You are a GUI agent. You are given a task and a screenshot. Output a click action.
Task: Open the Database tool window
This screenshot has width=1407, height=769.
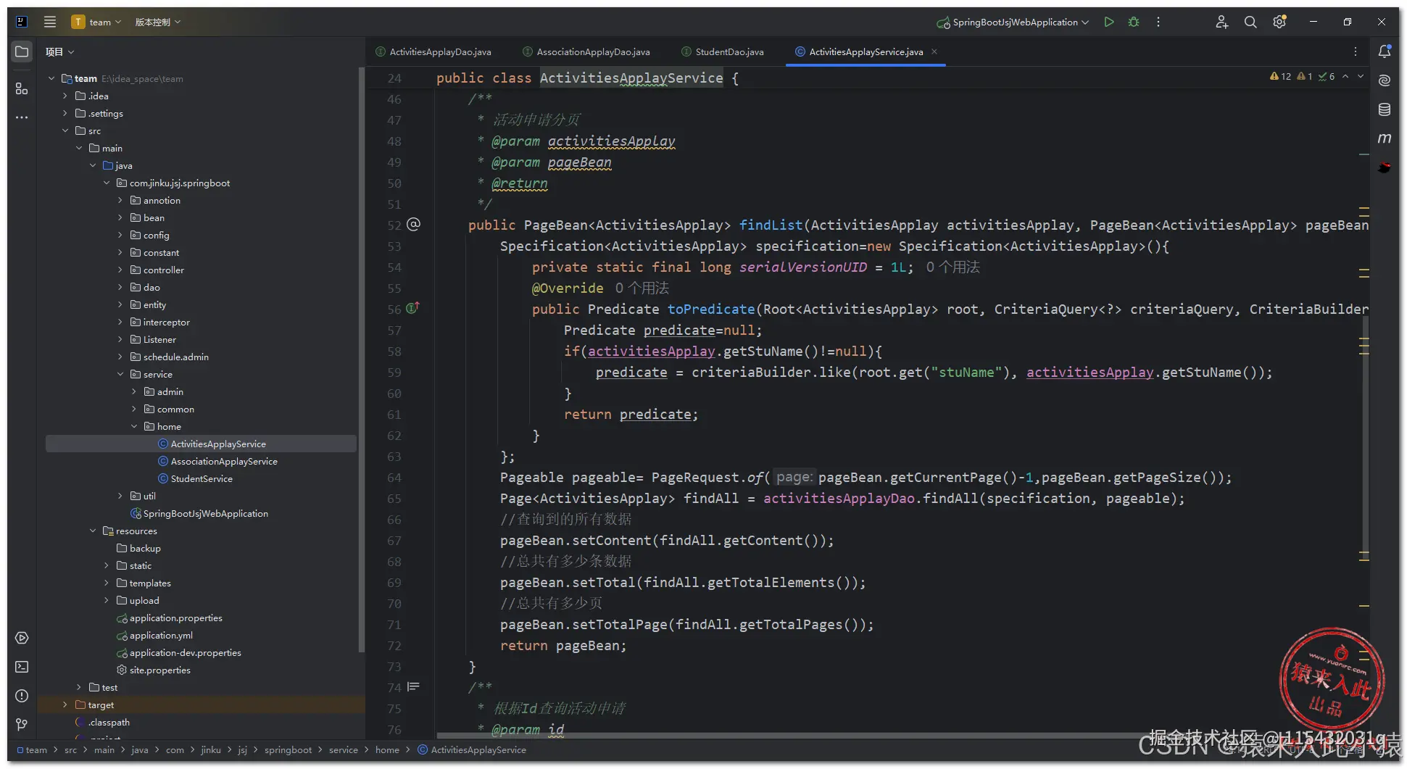point(1385,109)
